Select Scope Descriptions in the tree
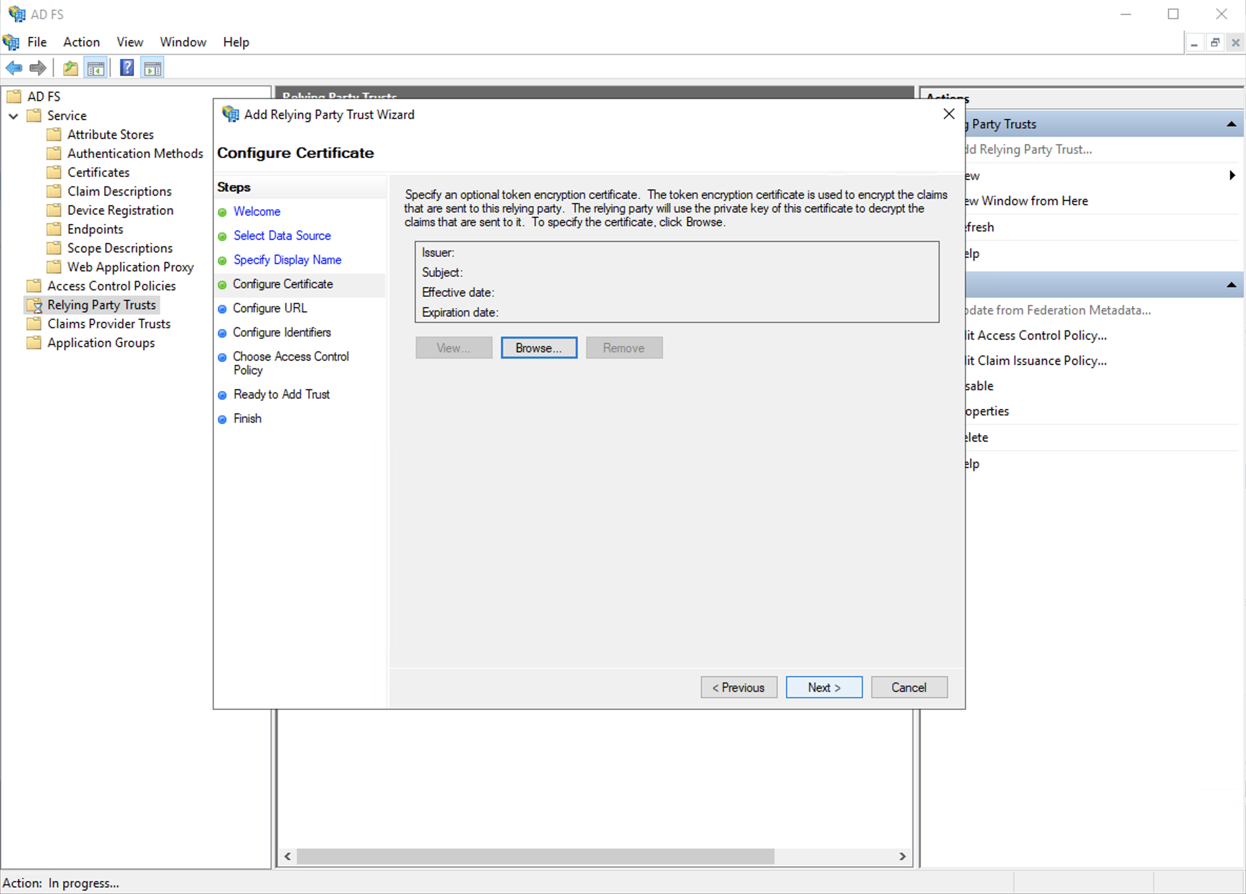Image resolution: width=1246 pixels, height=894 pixels. (120, 248)
